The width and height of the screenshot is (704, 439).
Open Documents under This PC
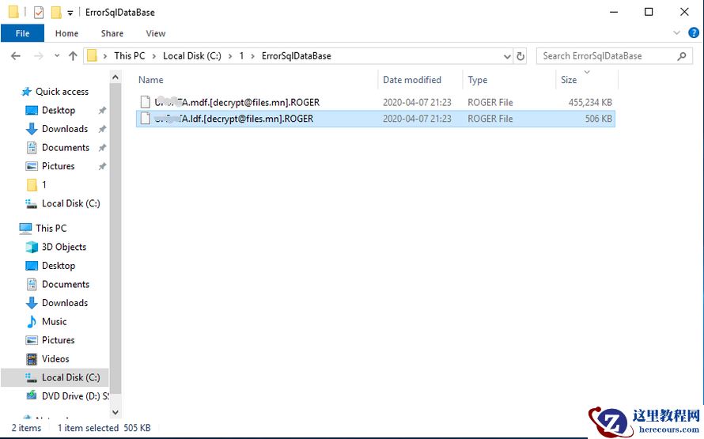click(66, 284)
